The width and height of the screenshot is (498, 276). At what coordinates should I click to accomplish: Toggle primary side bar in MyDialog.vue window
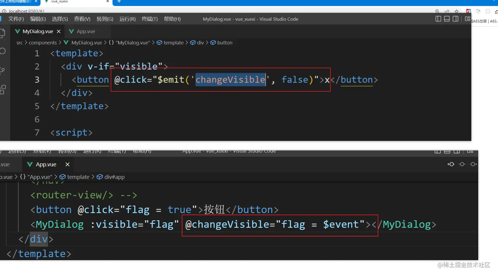coord(438,19)
